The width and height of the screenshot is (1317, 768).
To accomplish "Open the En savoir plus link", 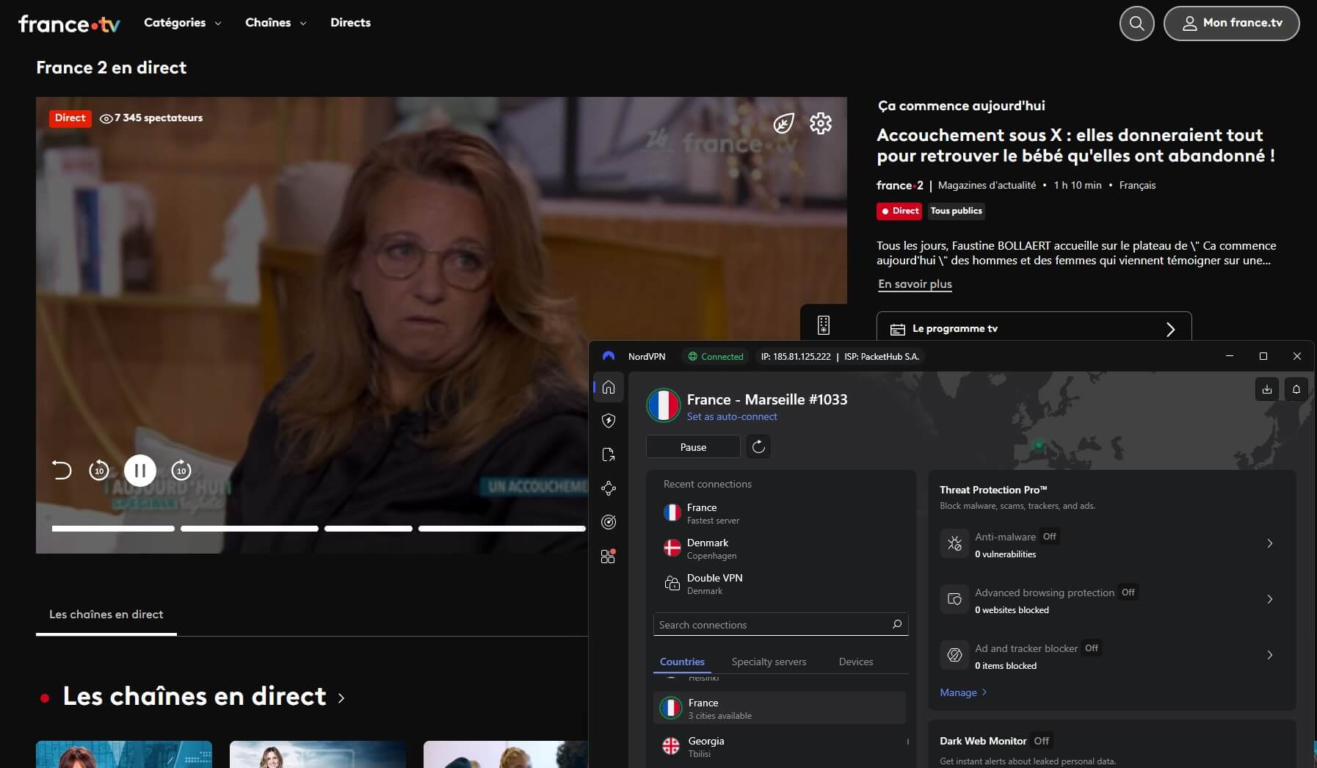I will 915,284.
